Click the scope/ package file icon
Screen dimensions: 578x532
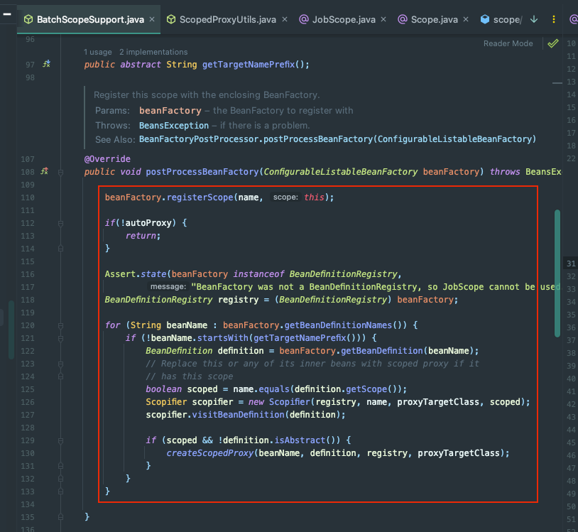pos(485,19)
